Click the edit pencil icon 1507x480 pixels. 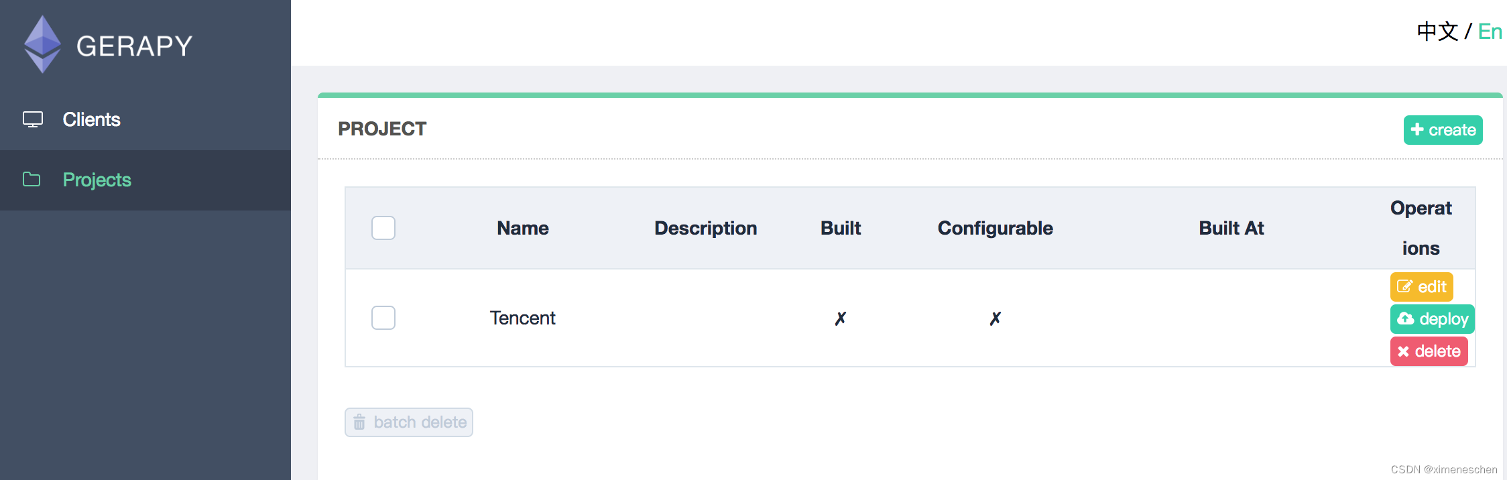point(1404,287)
